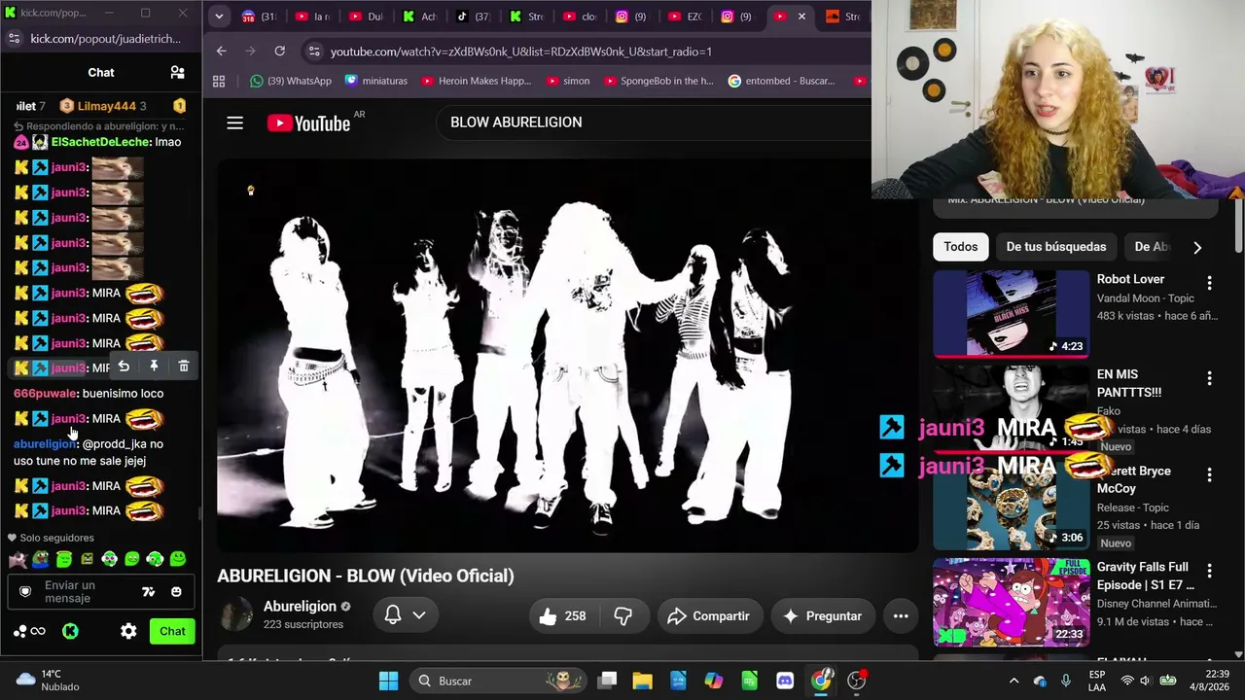1245x700 pixels.
Task: Close the active YouTube tab
Action: pos(801,17)
